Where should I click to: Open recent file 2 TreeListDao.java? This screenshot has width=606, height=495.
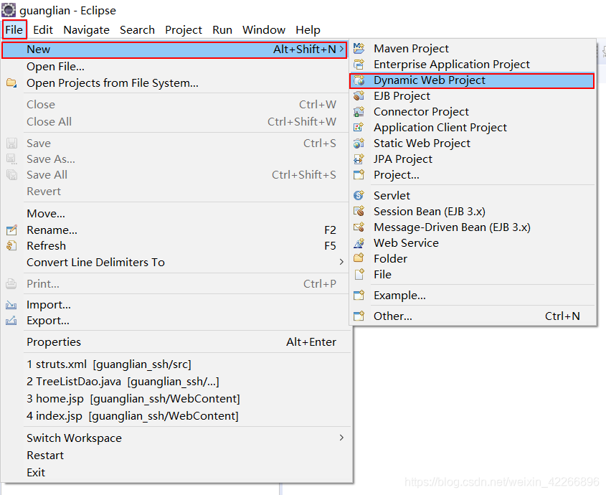tap(176, 382)
